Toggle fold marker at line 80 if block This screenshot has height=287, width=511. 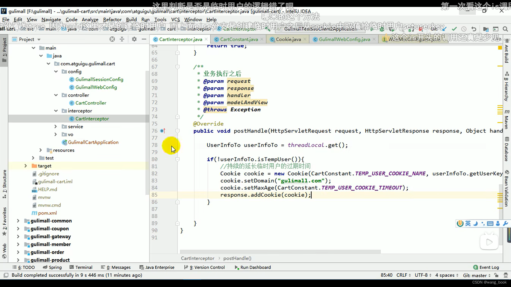178,159
